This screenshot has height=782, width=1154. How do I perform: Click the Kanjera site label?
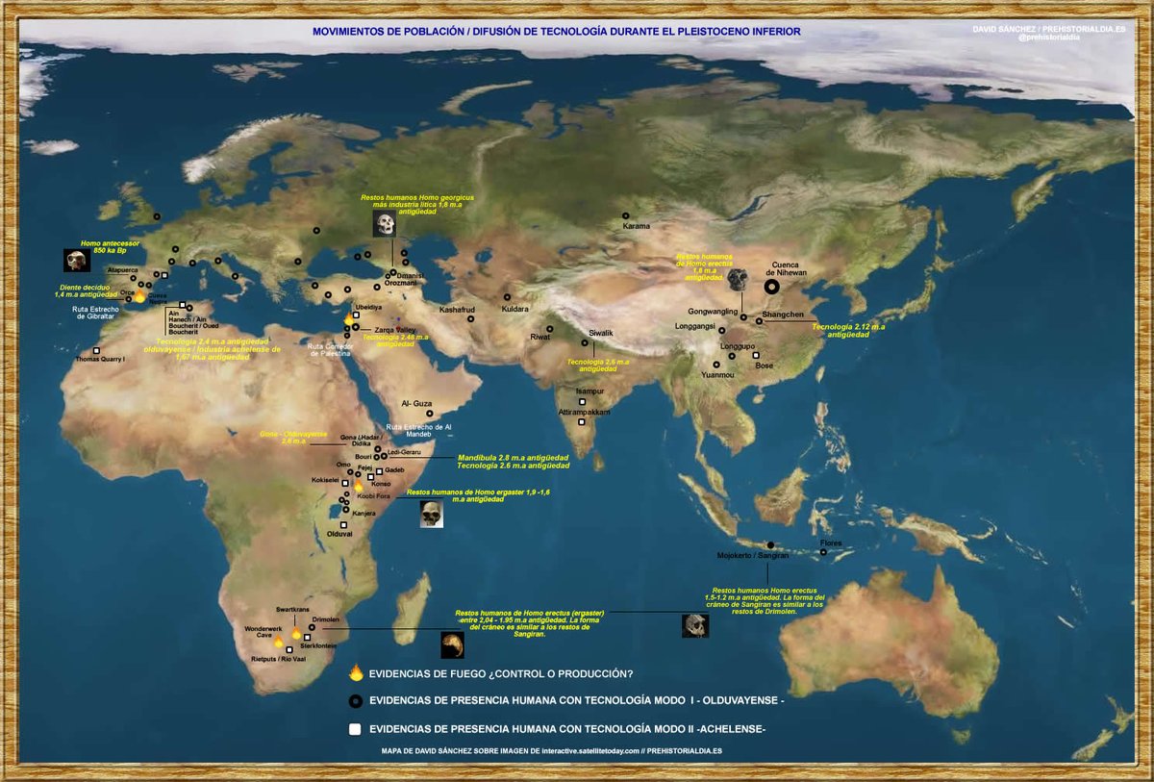point(364,513)
